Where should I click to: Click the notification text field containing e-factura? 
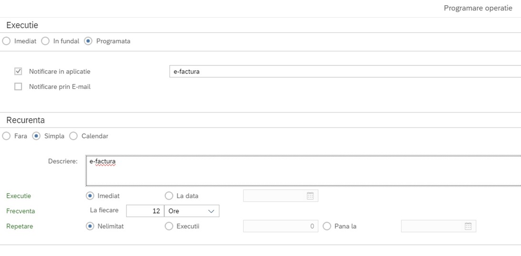(345, 71)
